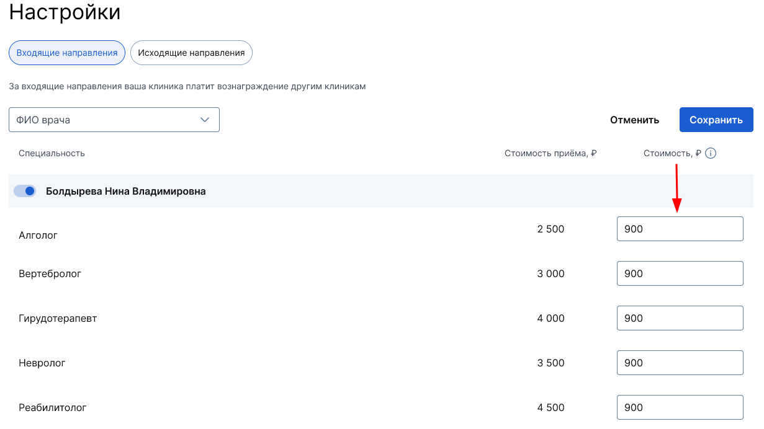
Task: Click the Специальность column header
Action: coord(52,153)
